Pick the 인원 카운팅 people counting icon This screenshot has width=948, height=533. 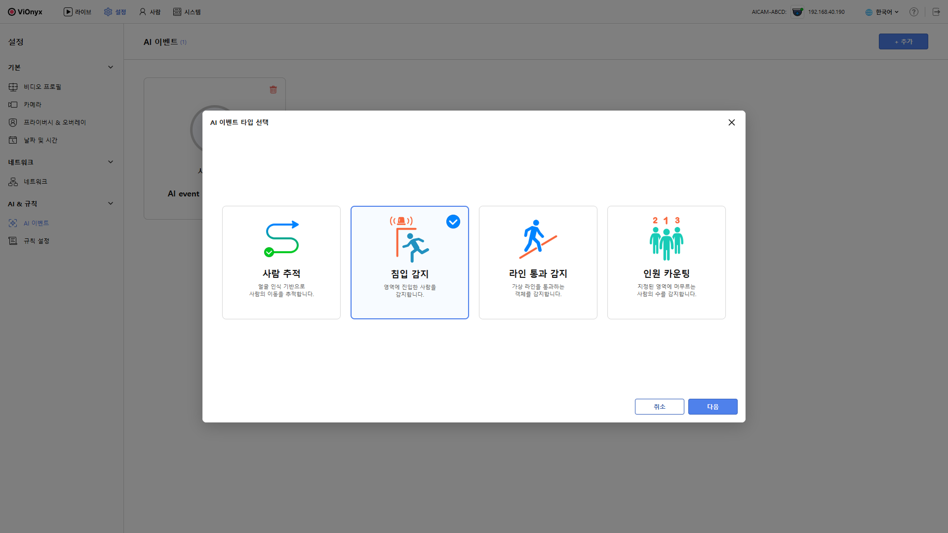(666, 239)
